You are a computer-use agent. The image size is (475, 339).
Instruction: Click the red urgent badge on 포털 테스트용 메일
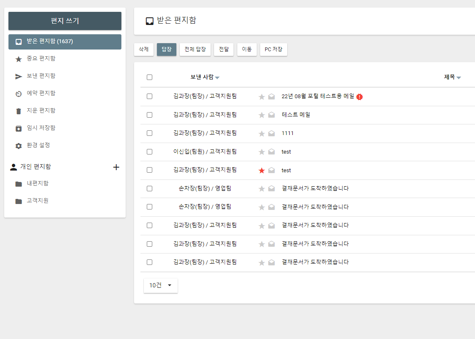pyautogui.click(x=360, y=97)
